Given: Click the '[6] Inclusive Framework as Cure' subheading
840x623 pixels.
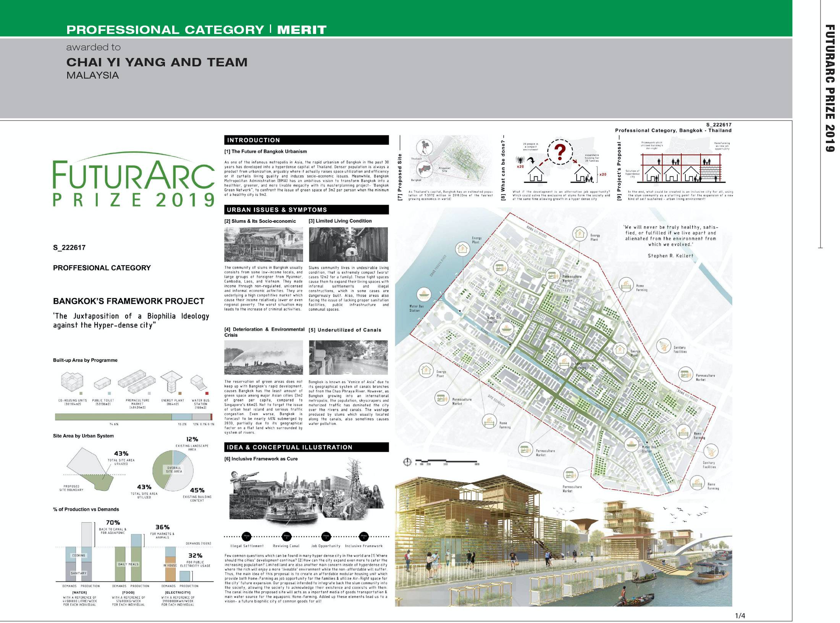Looking at the screenshot, I should tap(261, 459).
